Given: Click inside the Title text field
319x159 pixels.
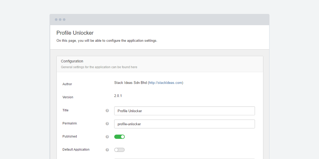Looking at the screenshot, I should click(184, 111).
